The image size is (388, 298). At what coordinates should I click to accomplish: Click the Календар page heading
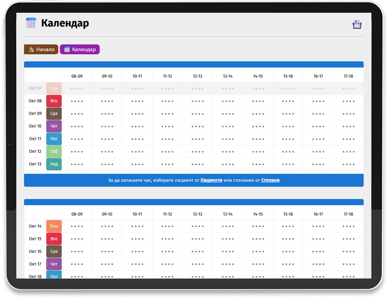click(65, 23)
